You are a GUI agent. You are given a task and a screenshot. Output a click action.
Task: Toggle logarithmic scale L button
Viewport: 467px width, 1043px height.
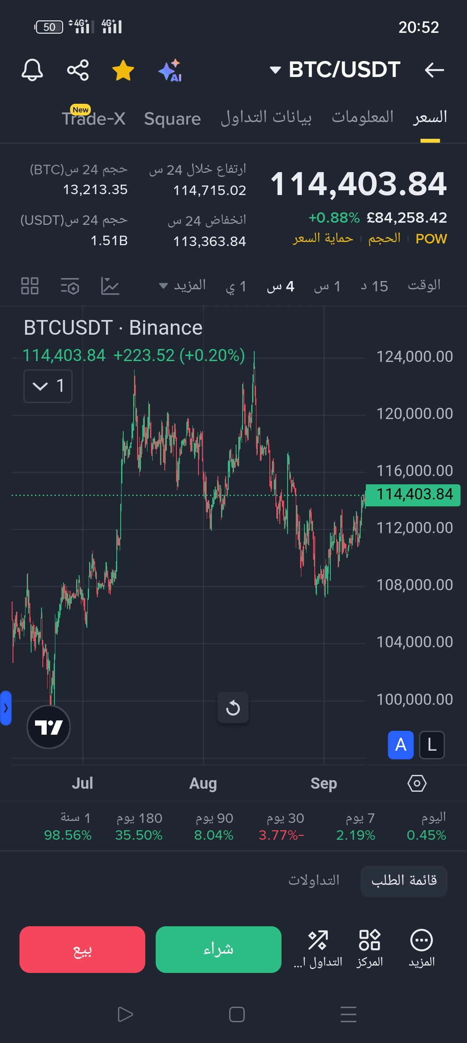click(x=432, y=745)
